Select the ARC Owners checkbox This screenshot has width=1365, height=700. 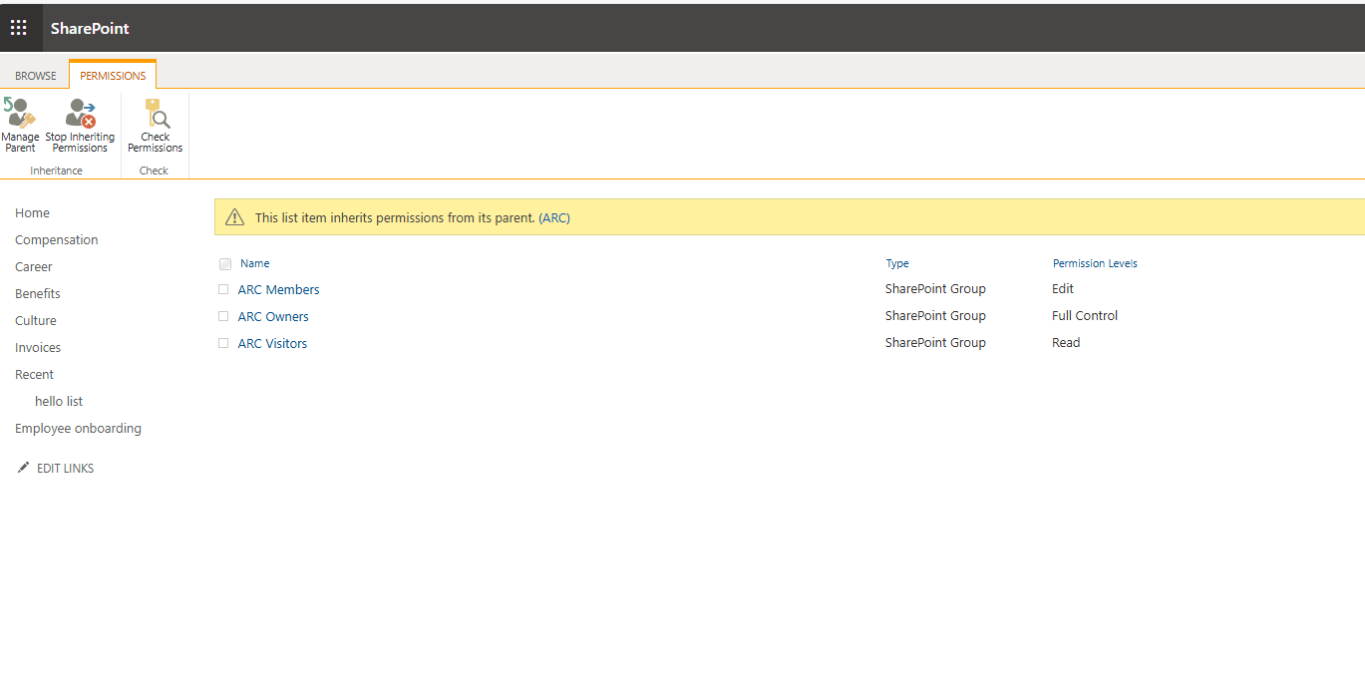pyautogui.click(x=223, y=317)
